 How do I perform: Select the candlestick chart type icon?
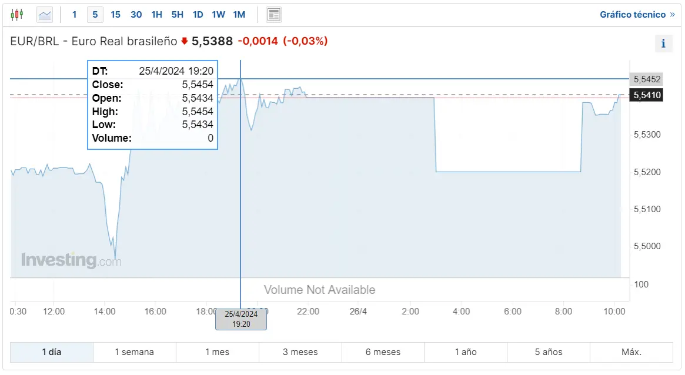click(17, 15)
